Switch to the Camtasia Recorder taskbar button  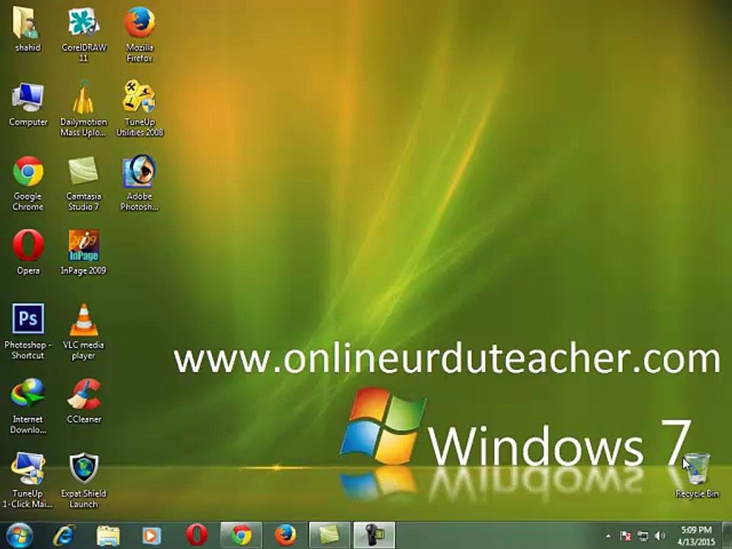[374, 535]
